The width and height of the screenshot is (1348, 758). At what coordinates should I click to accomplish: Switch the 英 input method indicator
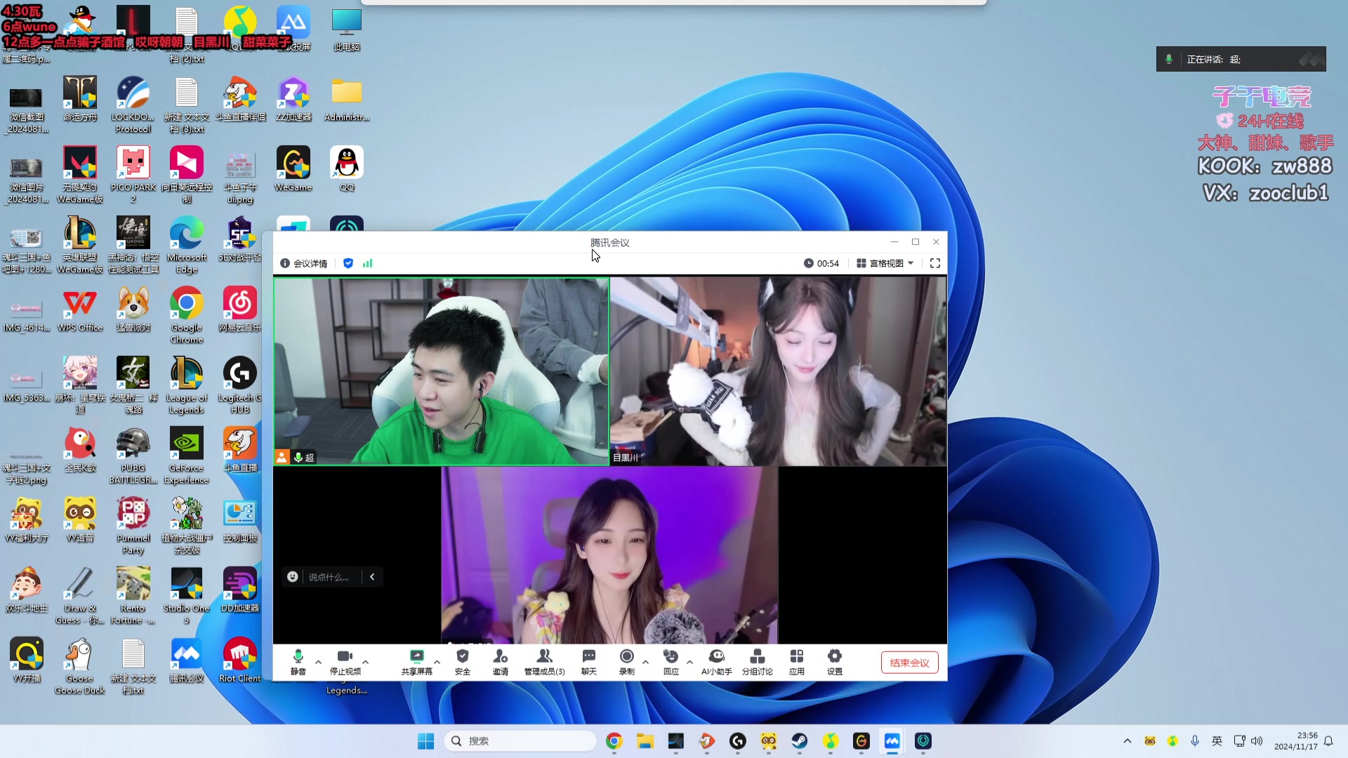click(1217, 741)
